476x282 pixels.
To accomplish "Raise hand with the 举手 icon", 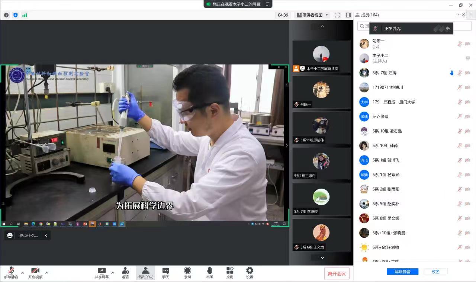I will (209, 273).
